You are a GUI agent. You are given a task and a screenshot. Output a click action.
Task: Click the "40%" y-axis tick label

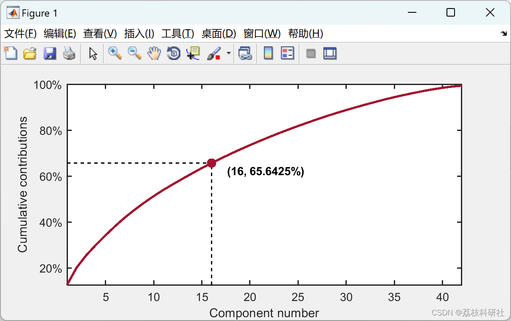point(51,223)
